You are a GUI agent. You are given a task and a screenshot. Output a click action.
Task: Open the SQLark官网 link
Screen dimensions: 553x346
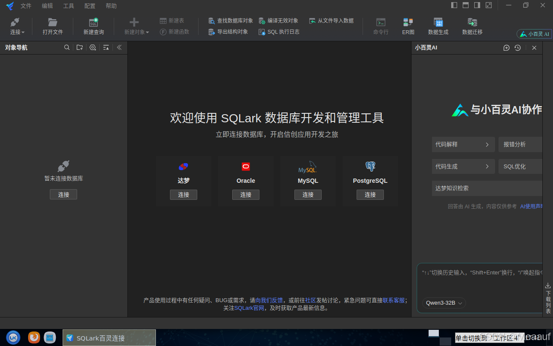[249, 308]
